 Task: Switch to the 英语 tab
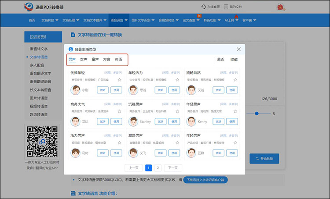pyautogui.click(x=118, y=59)
